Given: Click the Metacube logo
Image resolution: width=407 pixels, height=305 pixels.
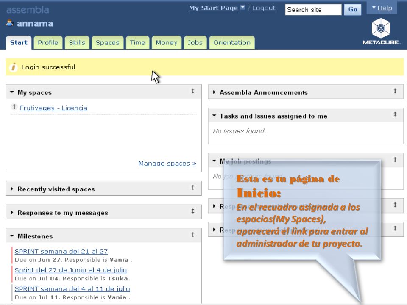Looking at the screenshot, I should click(x=381, y=32).
